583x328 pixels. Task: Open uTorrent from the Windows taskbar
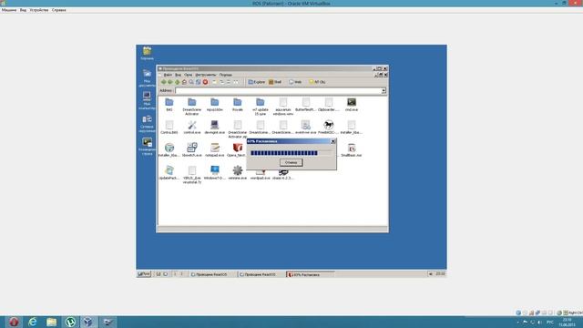click(x=70, y=322)
